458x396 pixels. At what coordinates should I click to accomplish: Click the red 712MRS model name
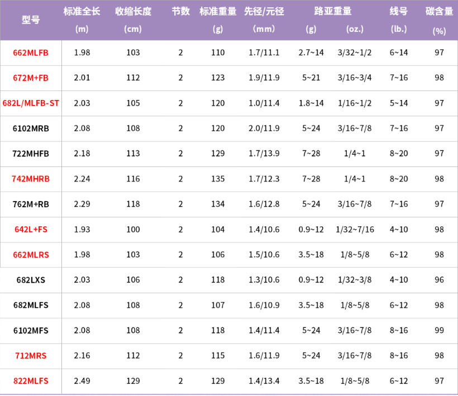coord(31,356)
